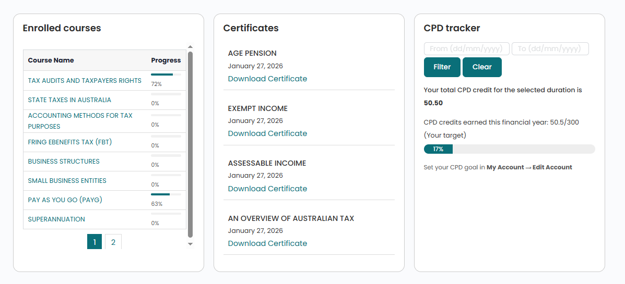The image size is (625, 284).
Task: Download the Exempt Income certificate
Action: tap(267, 133)
